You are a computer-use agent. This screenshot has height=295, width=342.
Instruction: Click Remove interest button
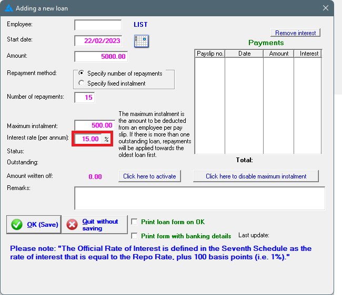click(295, 33)
